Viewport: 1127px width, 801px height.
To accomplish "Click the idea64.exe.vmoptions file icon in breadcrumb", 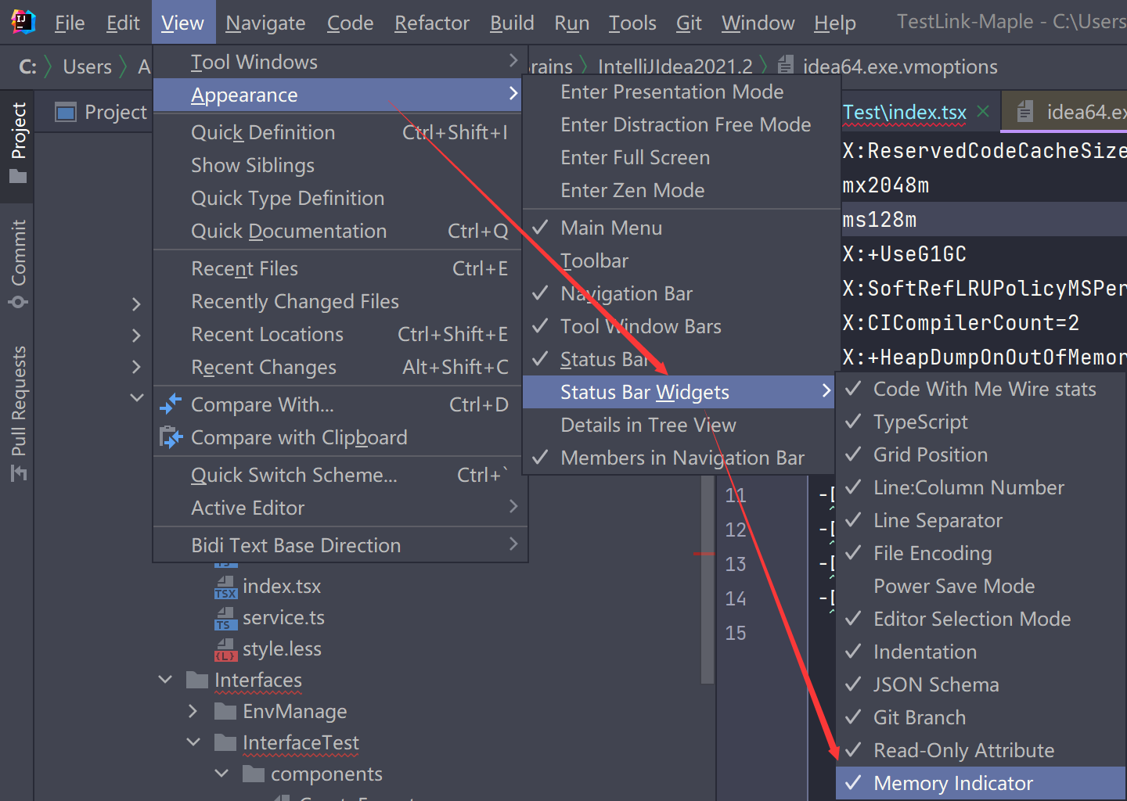I will click(786, 66).
